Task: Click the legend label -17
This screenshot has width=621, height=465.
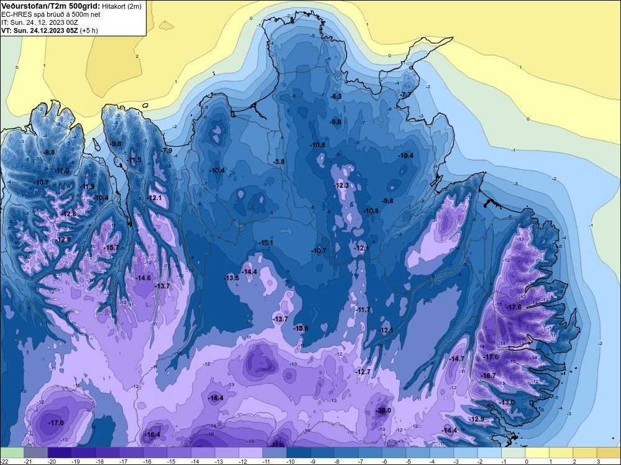Action: tap(123, 461)
